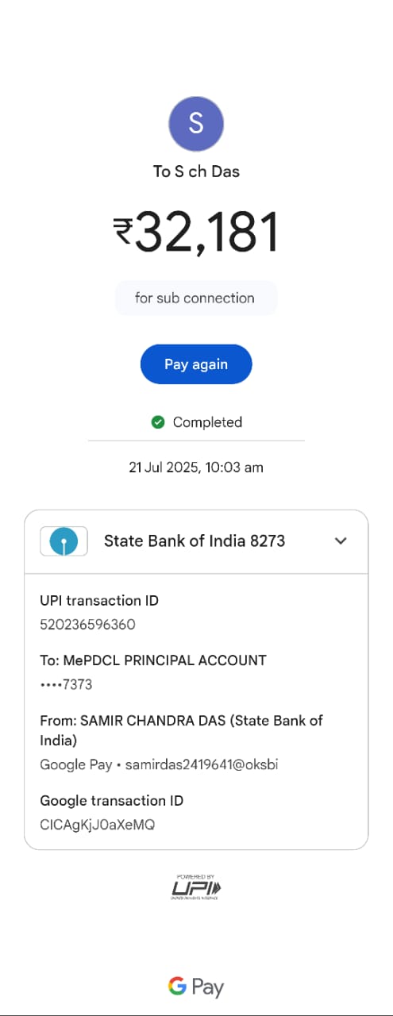
Task: Tap the 'Pay' wordmark beside Google logo
Action: (x=208, y=987)
